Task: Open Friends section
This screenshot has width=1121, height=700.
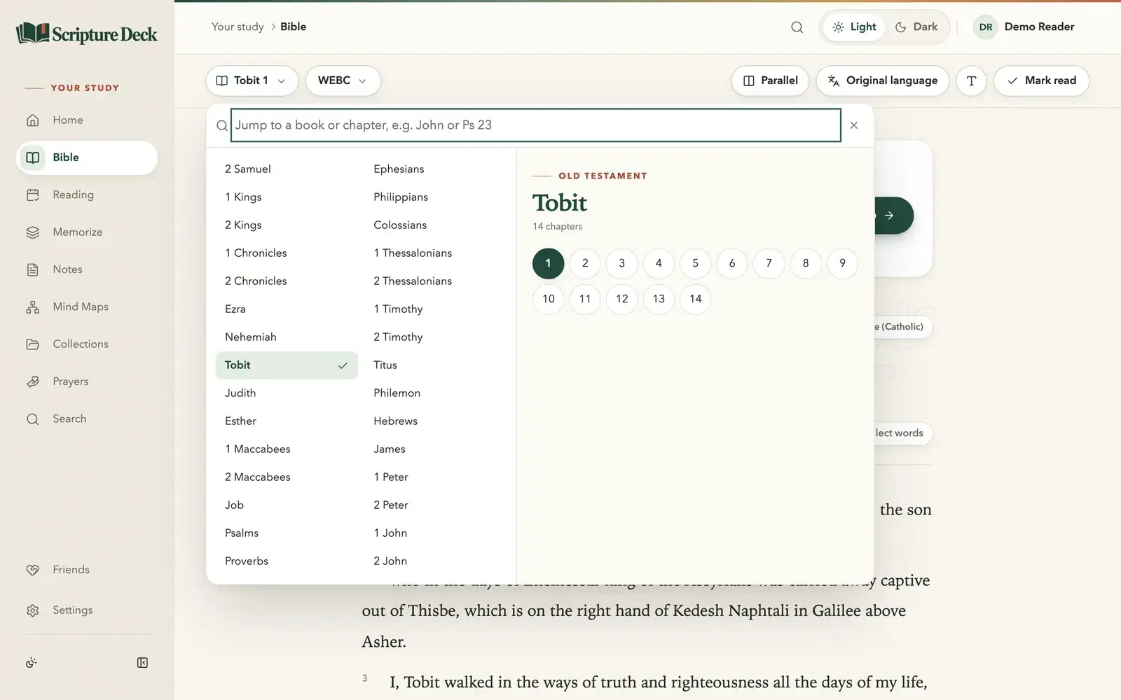Action: click(x=87, y=570)
